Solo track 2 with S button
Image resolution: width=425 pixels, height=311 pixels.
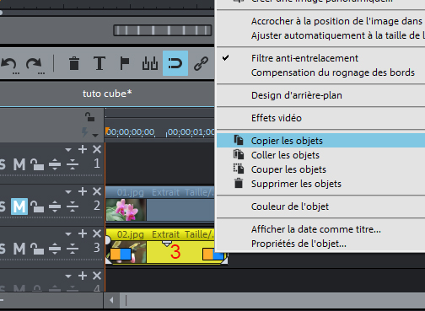pos(3,206)
